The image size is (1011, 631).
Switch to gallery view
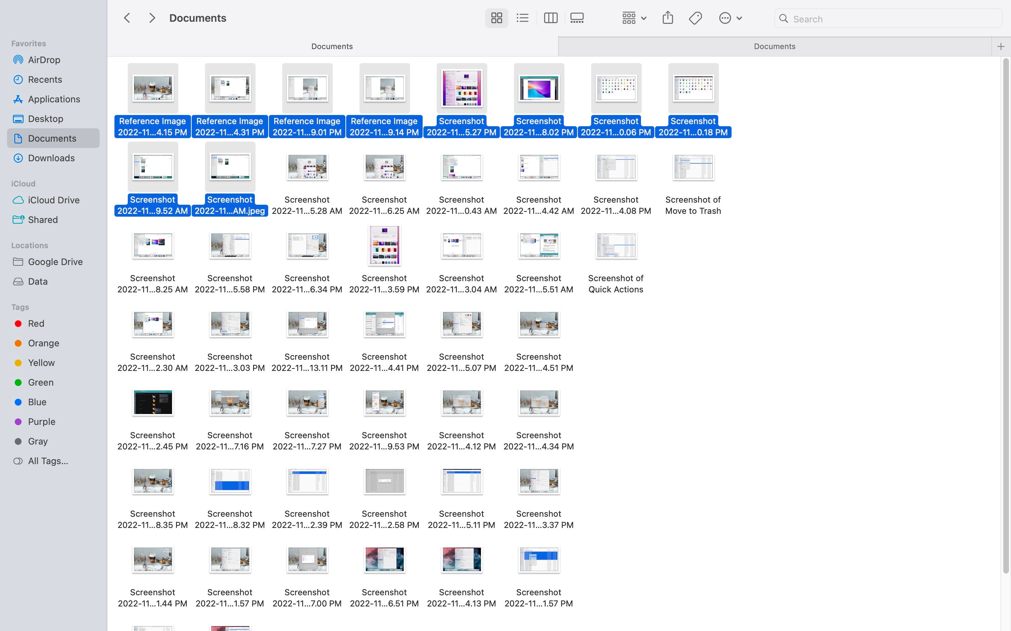[x=577, y=18]
